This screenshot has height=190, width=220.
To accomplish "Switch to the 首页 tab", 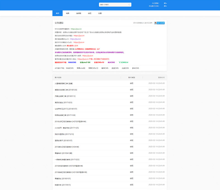I will [x=57, y=13].
